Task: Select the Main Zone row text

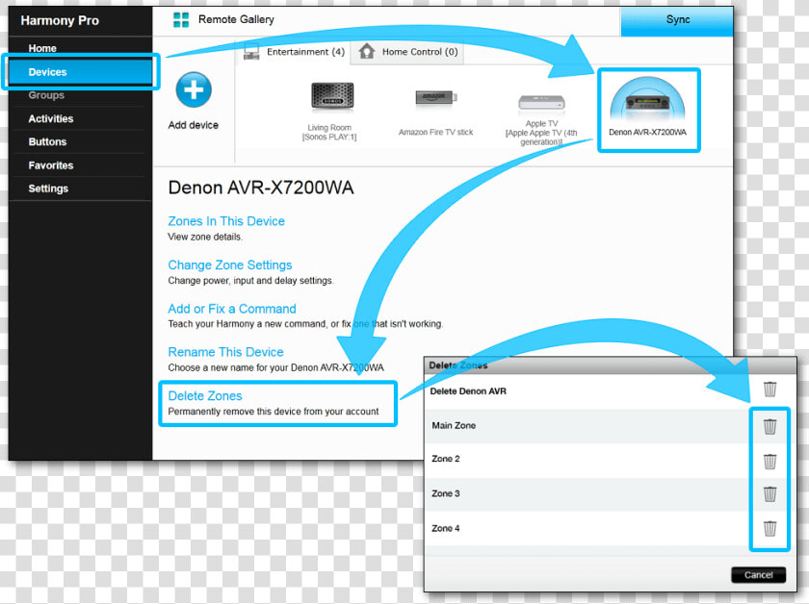Action: coord(454,426)
